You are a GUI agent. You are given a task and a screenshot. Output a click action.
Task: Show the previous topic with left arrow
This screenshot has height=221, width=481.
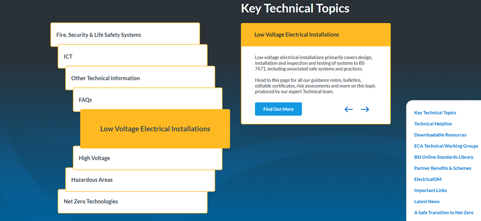(x=348, y=109)
